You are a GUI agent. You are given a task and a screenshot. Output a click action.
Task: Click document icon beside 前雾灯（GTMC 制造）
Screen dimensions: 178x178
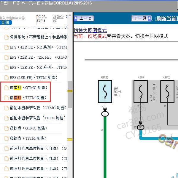coord(7,88)
